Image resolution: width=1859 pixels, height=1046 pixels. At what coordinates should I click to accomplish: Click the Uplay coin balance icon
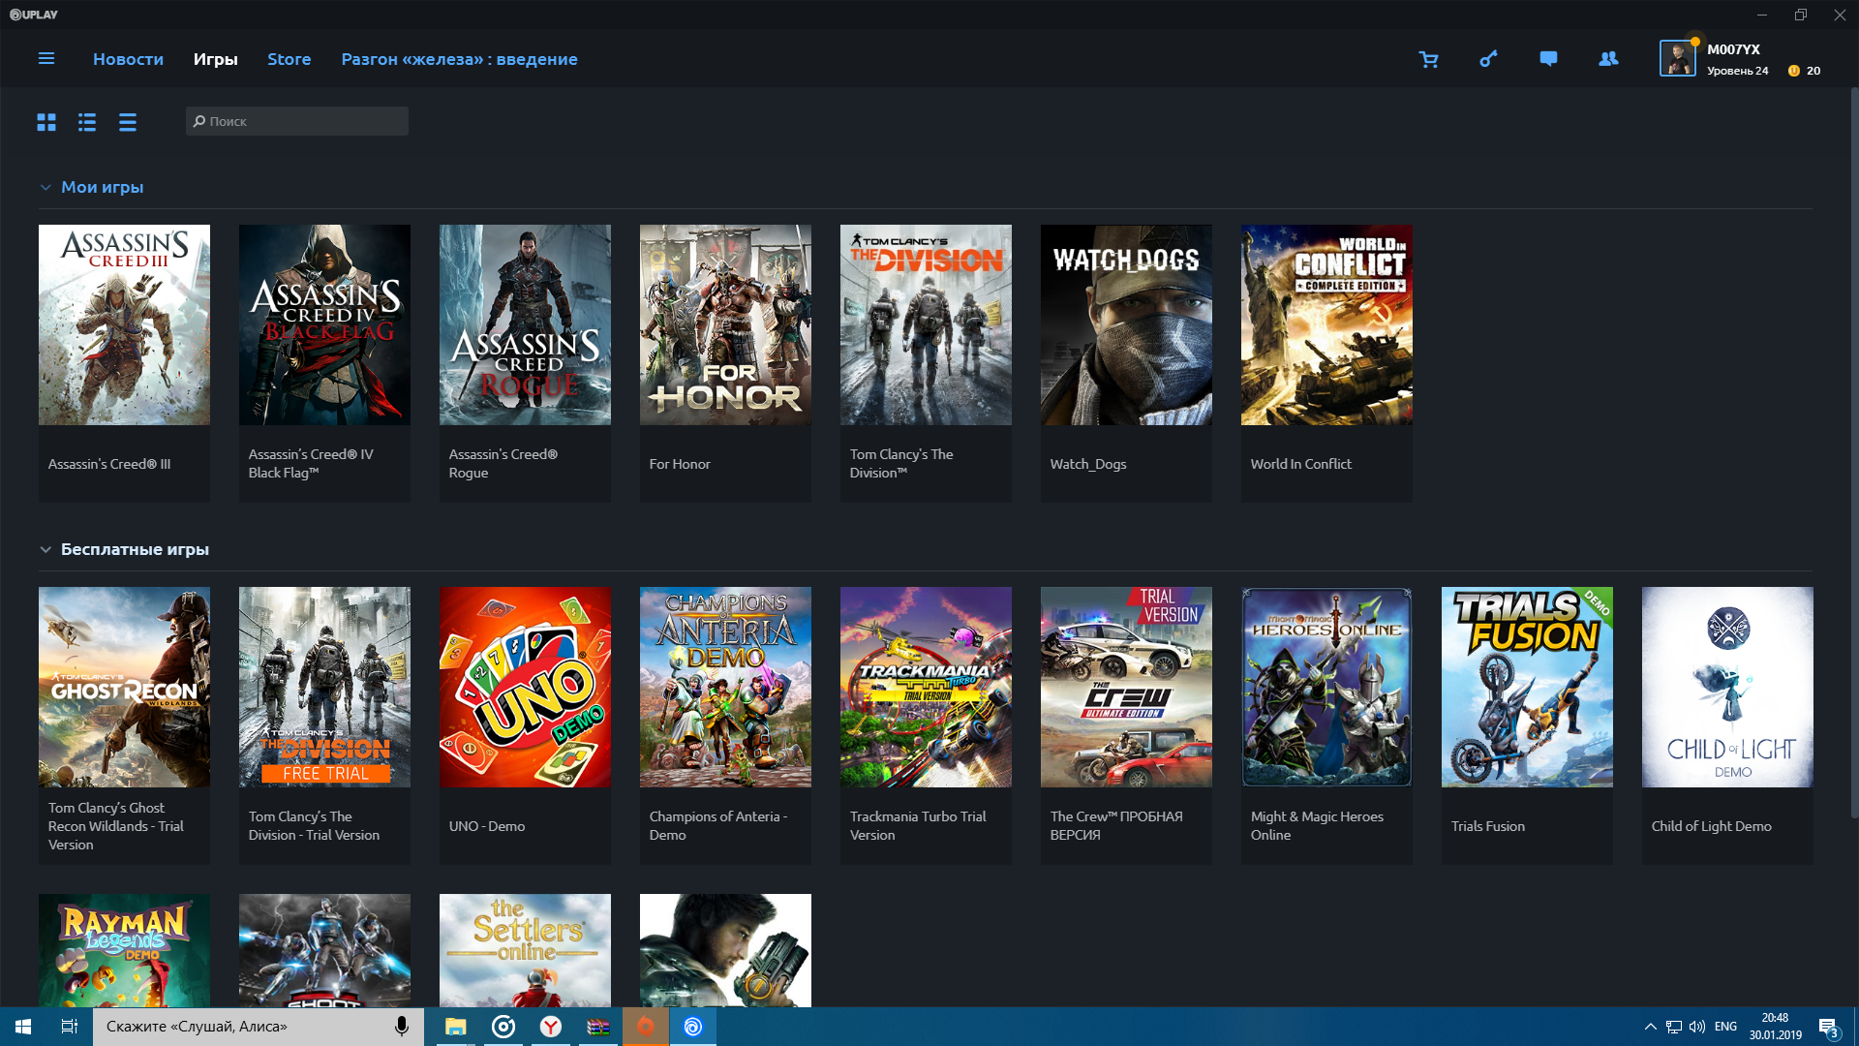click(1793, 71)
